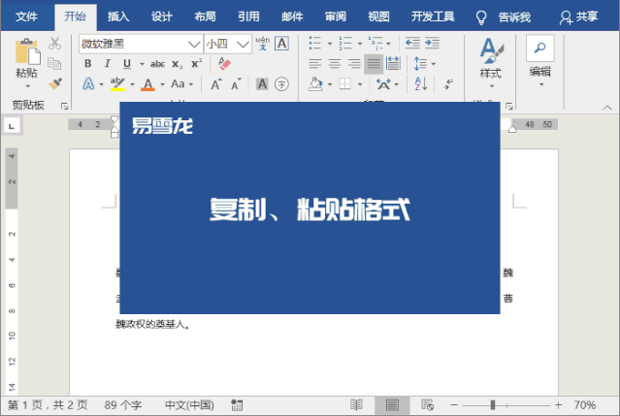The image size is (620, 416).
Task: Toggle subscript formatting
Action: click(178, 64)
